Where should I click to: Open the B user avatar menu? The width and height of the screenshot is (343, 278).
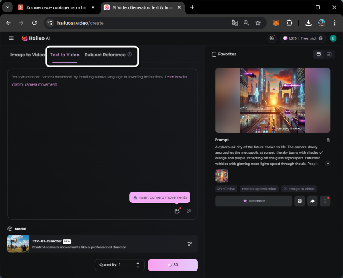pos(333,38)
